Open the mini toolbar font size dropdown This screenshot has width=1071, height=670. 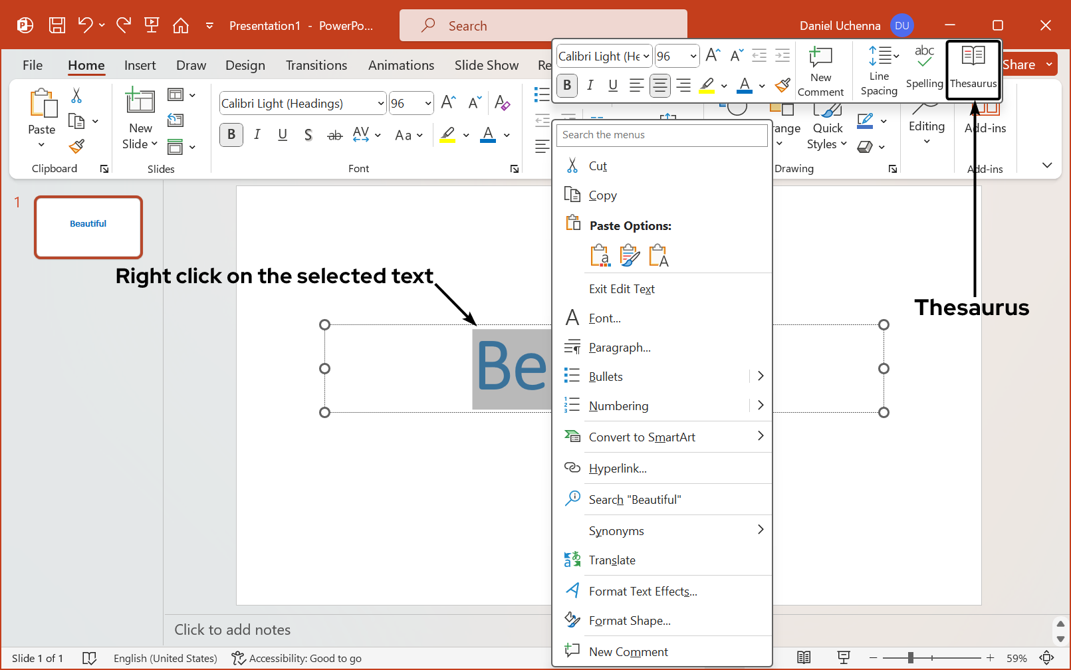point(693,56)
